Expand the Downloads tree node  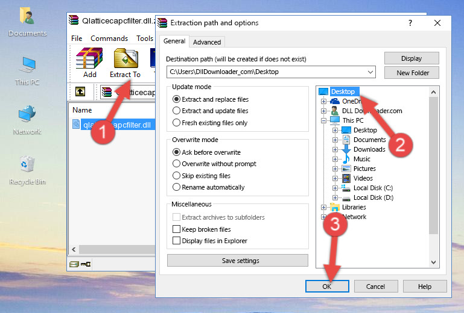coord(335,149)
